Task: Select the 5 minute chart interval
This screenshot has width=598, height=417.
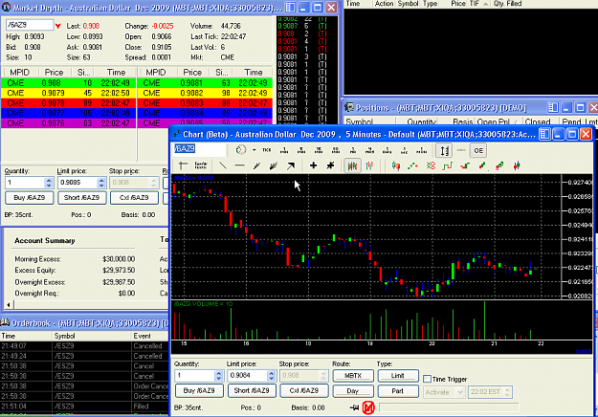Action: click(x=301, y=150)
